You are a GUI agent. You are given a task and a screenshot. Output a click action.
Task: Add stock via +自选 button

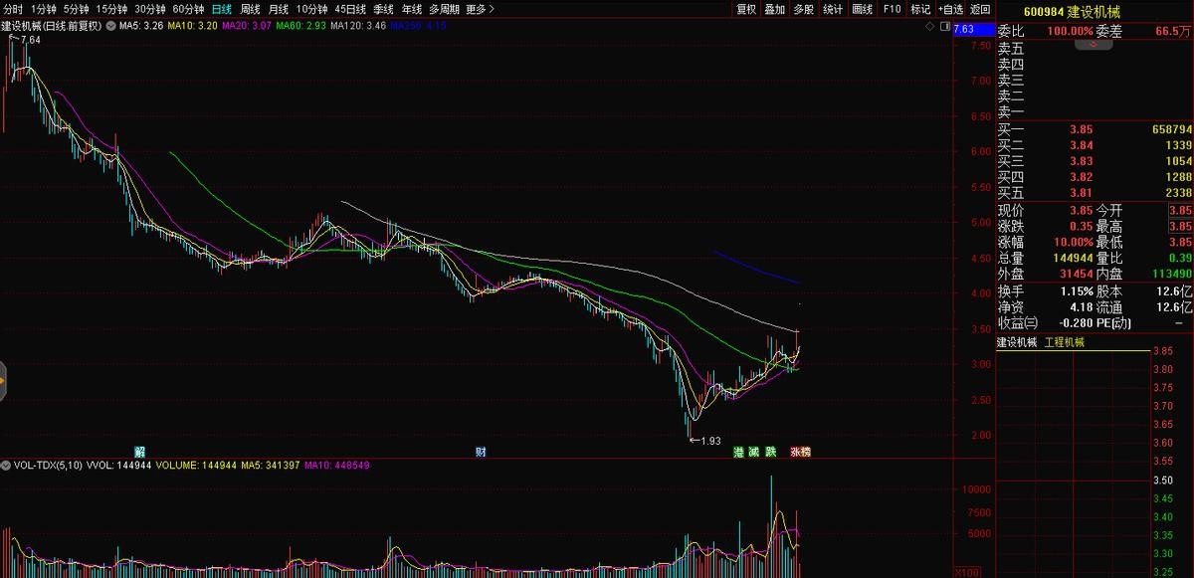[950, 9]
